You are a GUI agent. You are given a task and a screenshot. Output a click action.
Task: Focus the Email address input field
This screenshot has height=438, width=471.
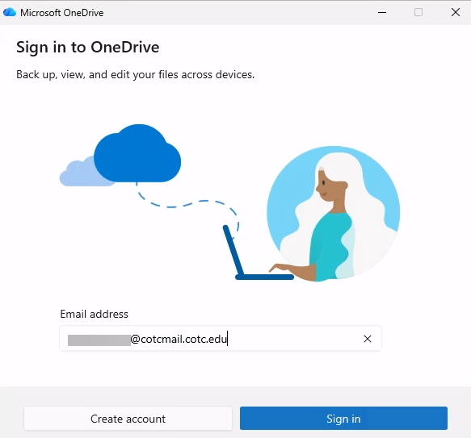click(221, 339)
